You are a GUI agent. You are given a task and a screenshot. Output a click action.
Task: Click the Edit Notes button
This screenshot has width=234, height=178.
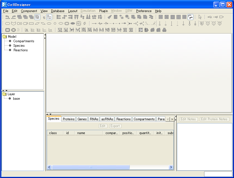pos(189,119)
